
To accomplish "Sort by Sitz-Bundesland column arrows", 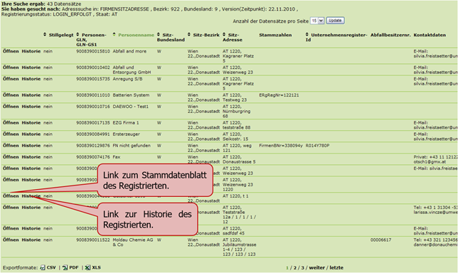I will (x=159, y=35).
